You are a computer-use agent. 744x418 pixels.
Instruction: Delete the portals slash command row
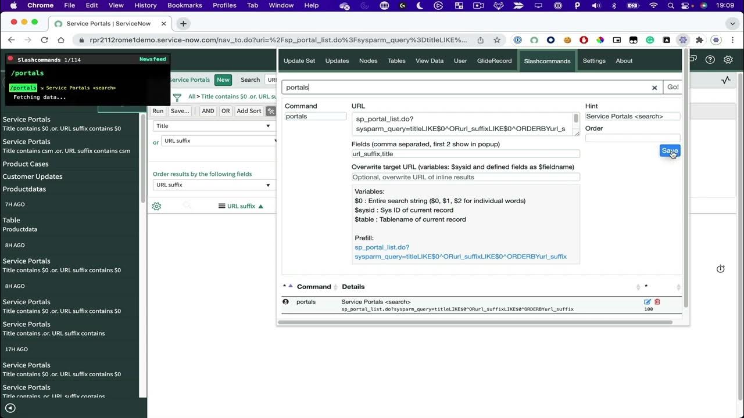657,302
